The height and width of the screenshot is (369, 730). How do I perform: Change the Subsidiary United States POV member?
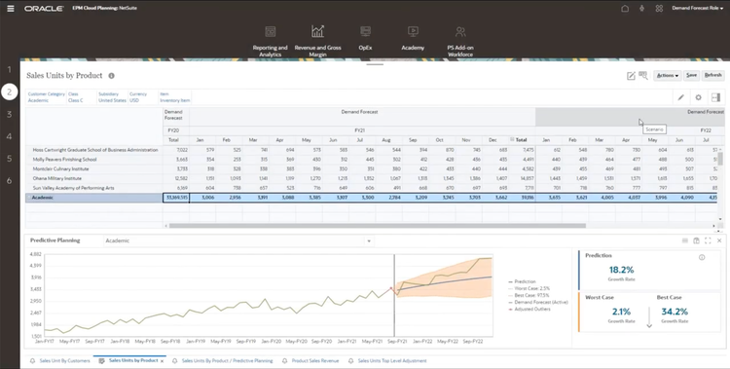pos(112,97)
